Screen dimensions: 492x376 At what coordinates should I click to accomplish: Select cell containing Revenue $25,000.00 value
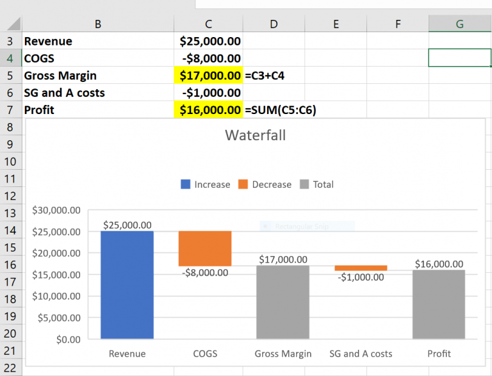208,41
